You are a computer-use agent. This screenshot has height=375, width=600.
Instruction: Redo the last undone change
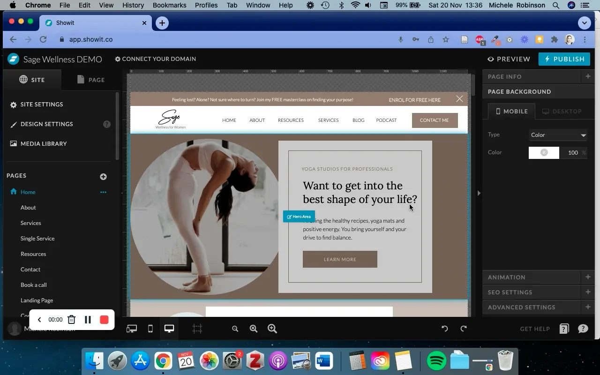(464, 329)
